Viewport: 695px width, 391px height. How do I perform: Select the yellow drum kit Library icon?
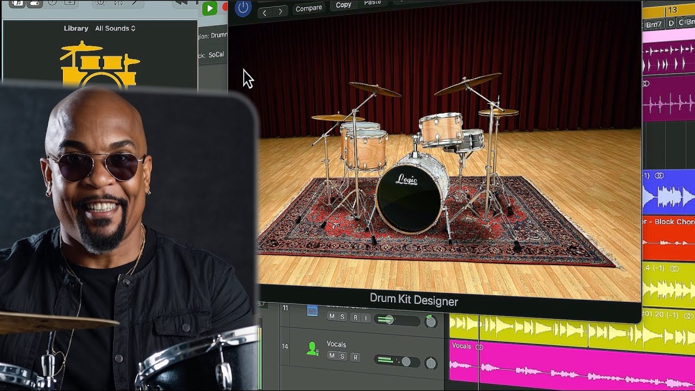coord(99,65)
